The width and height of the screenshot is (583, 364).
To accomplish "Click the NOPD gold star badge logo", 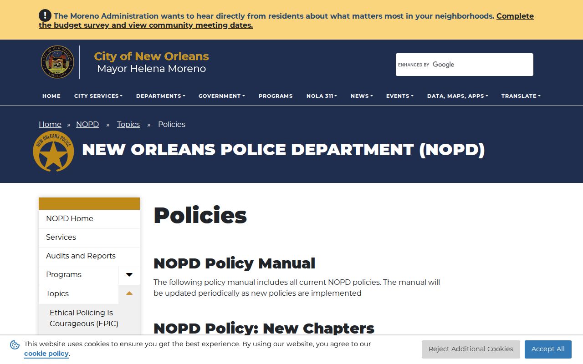I will click(x=53, y=151).
